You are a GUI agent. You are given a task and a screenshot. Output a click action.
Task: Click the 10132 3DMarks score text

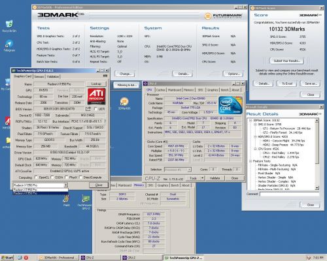click(287, 29)
